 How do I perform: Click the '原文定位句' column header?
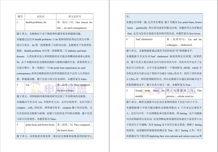click(x=75, y=16)
